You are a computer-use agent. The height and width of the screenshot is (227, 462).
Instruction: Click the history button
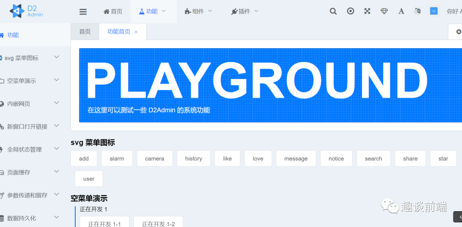coord(194,158)
